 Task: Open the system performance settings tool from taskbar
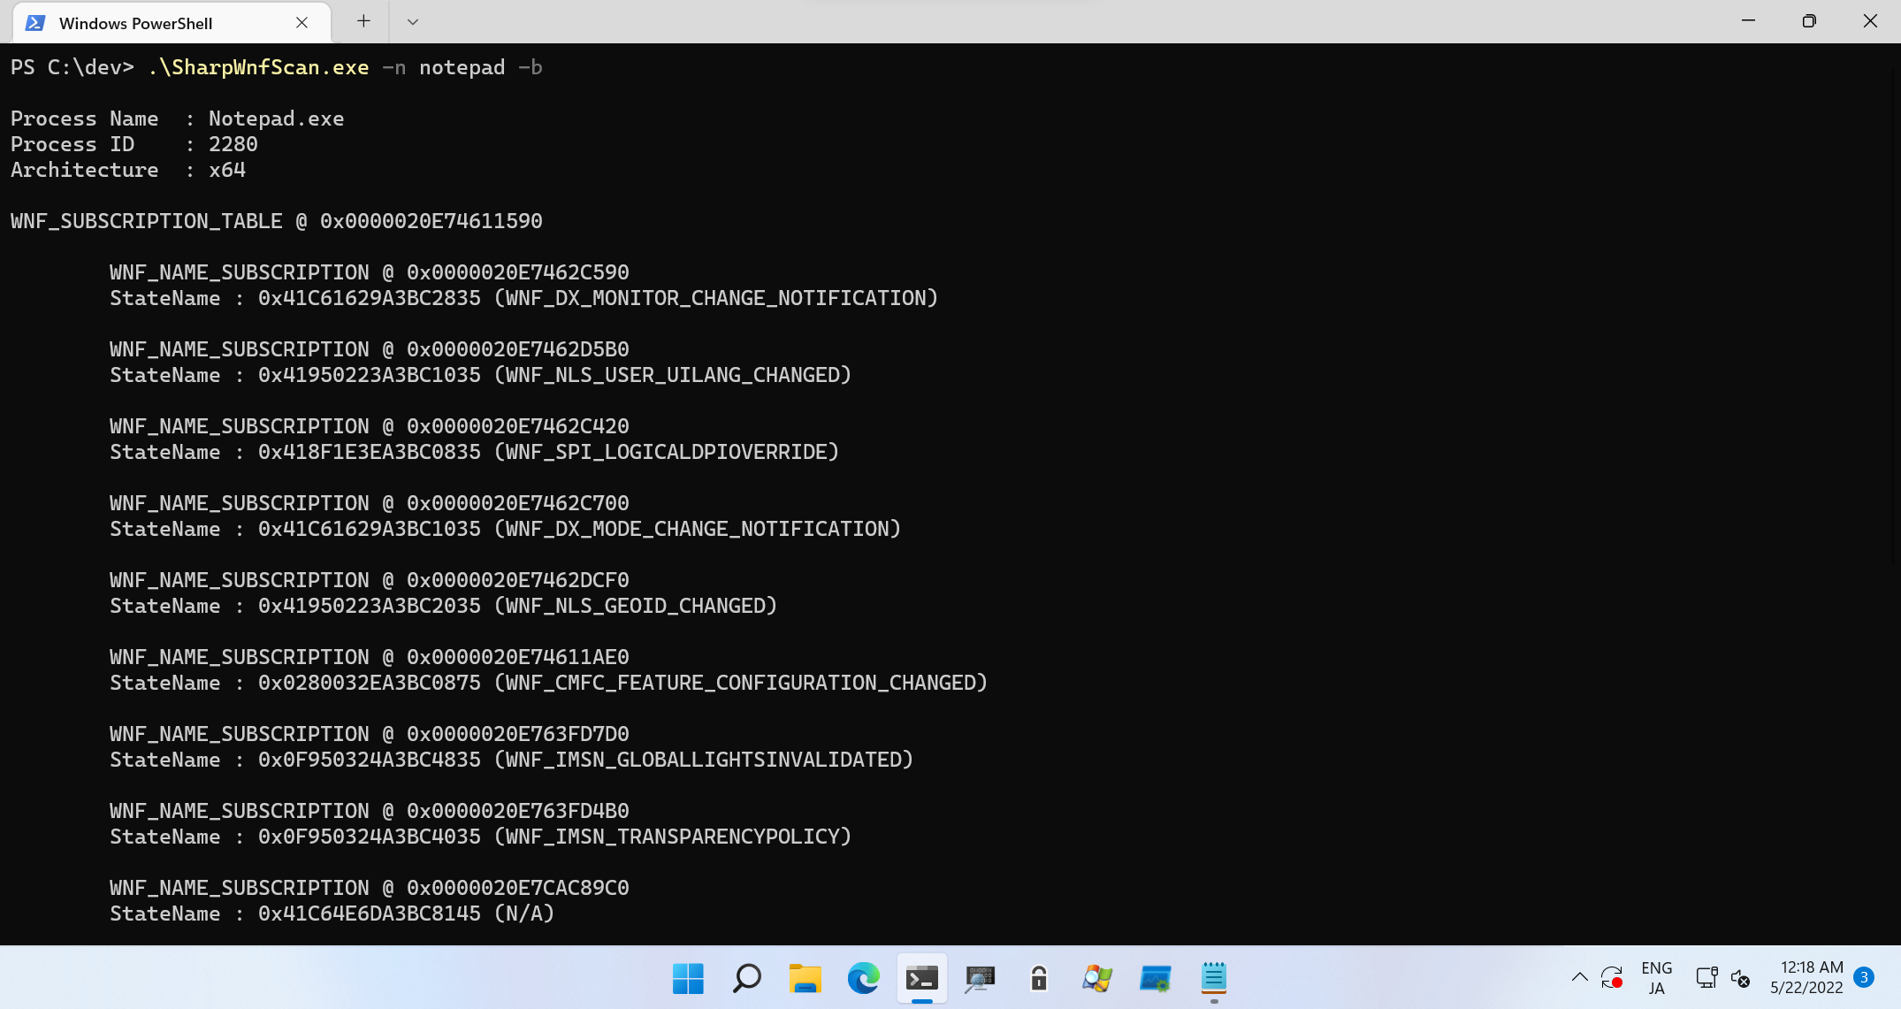click(1156, 979)
